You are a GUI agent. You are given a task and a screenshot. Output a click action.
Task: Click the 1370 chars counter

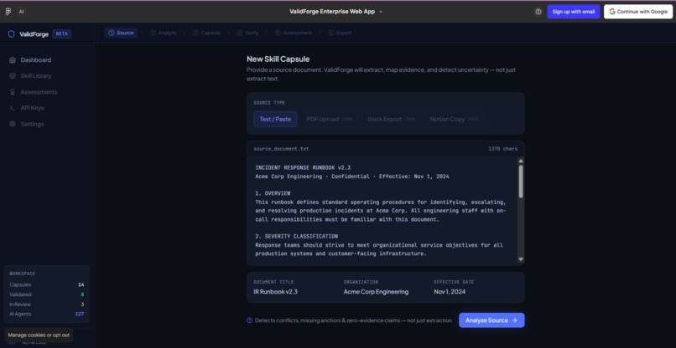click(x=502, y=149)
